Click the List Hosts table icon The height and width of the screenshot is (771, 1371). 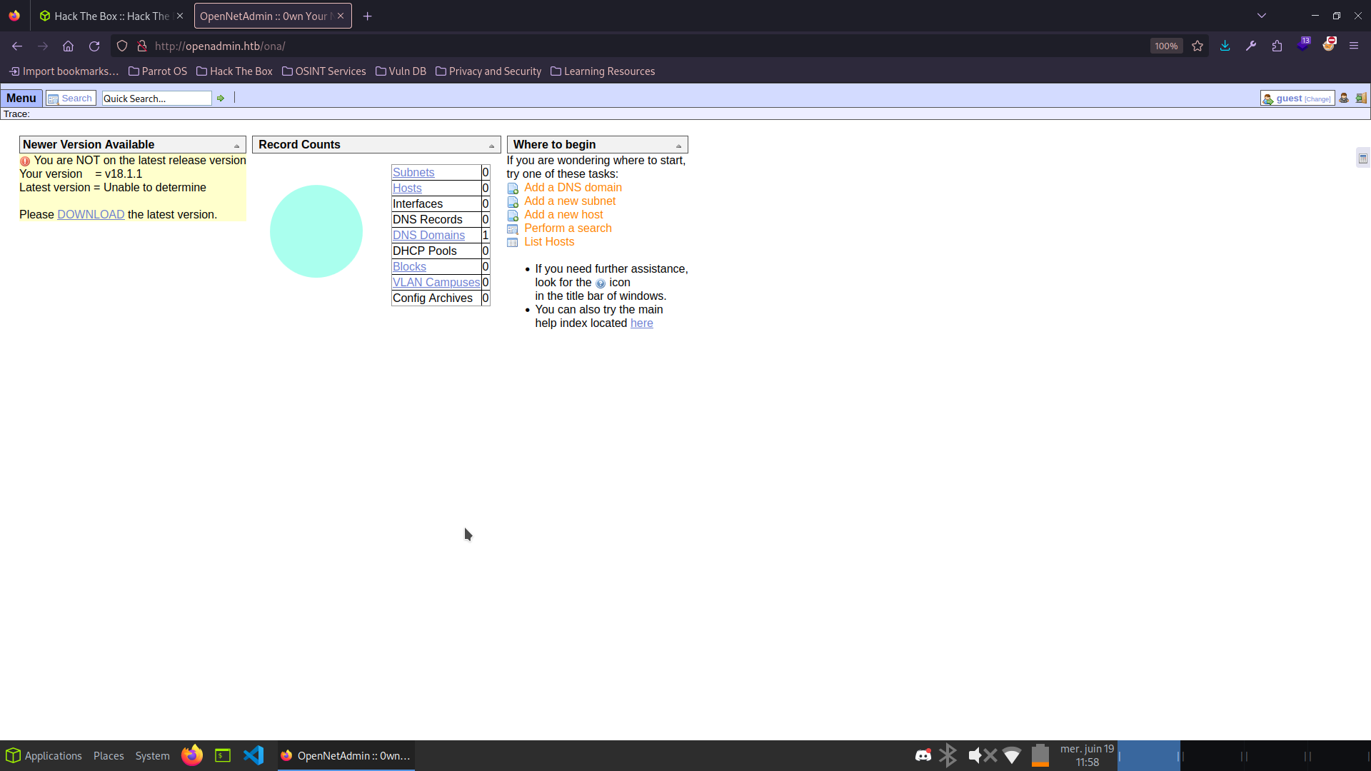pyautogui.click(x=513, y=242)
